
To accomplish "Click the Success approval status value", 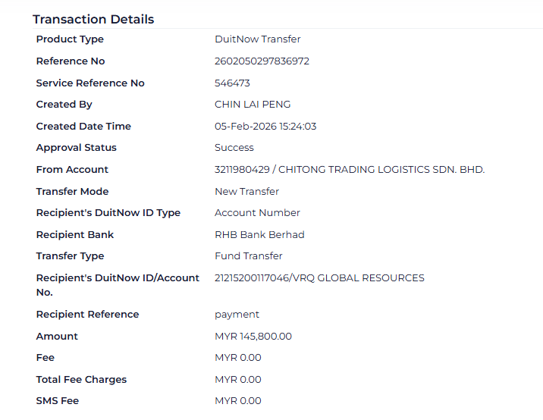I will [x=234, y=148].
